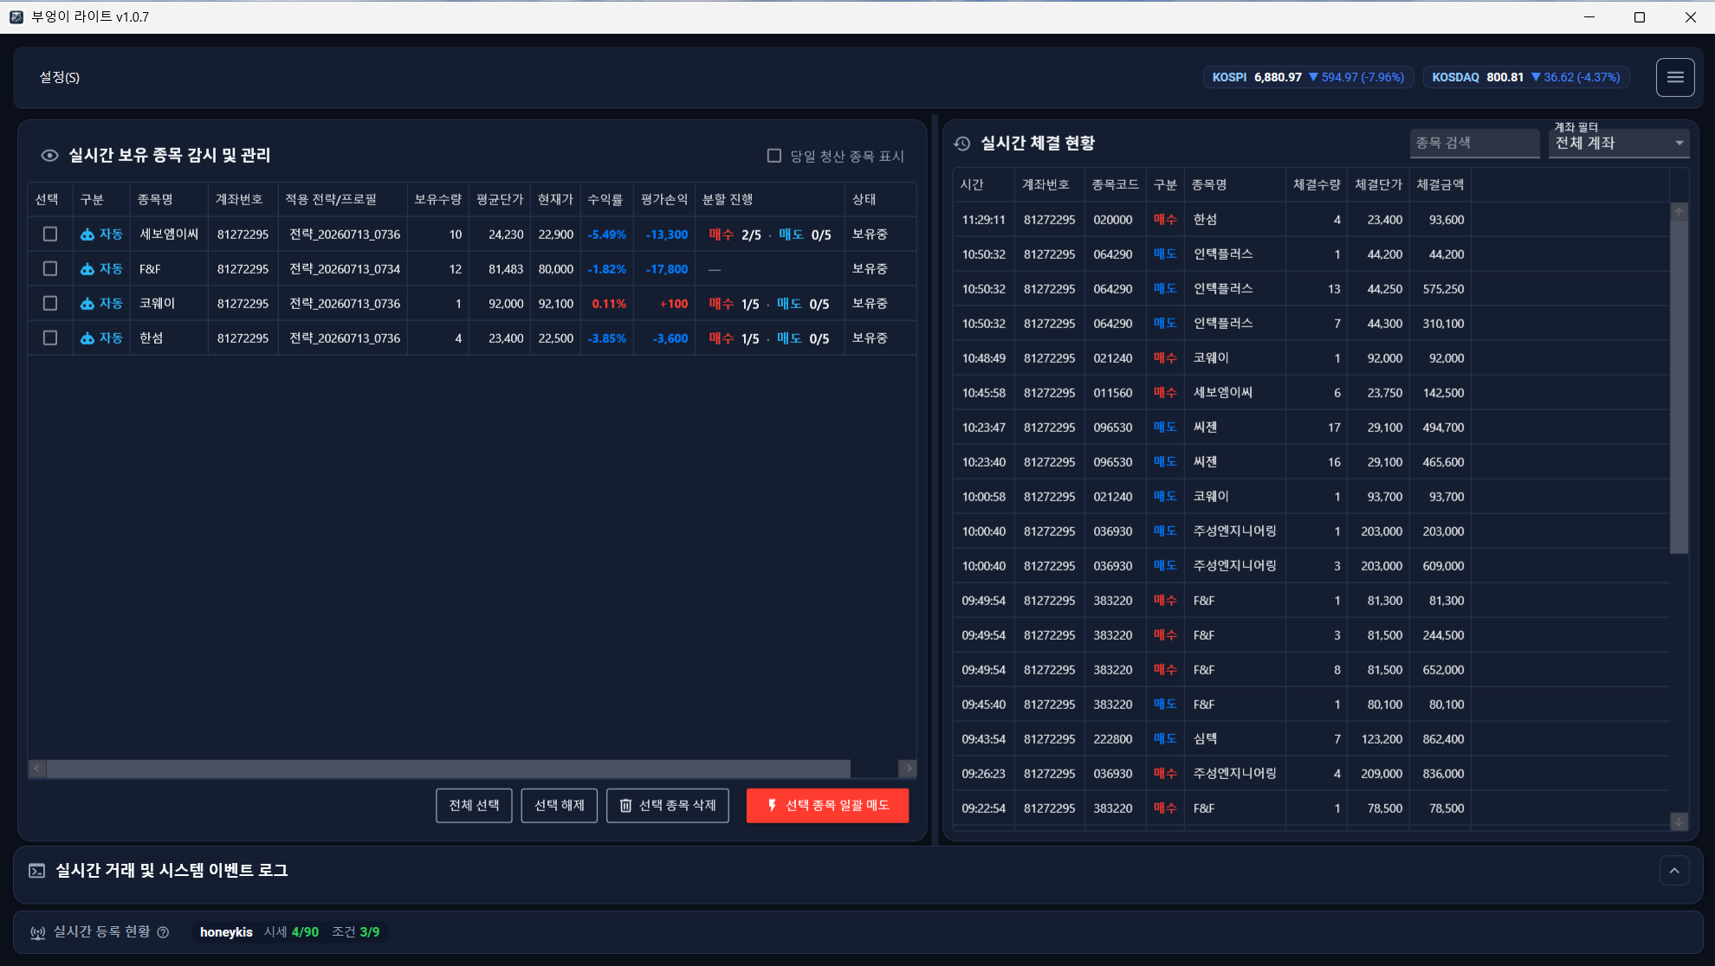This screenshot has width=1715, height=966.
Task: Click the robot icon in 한섬 row
Action: click(87, 338)
